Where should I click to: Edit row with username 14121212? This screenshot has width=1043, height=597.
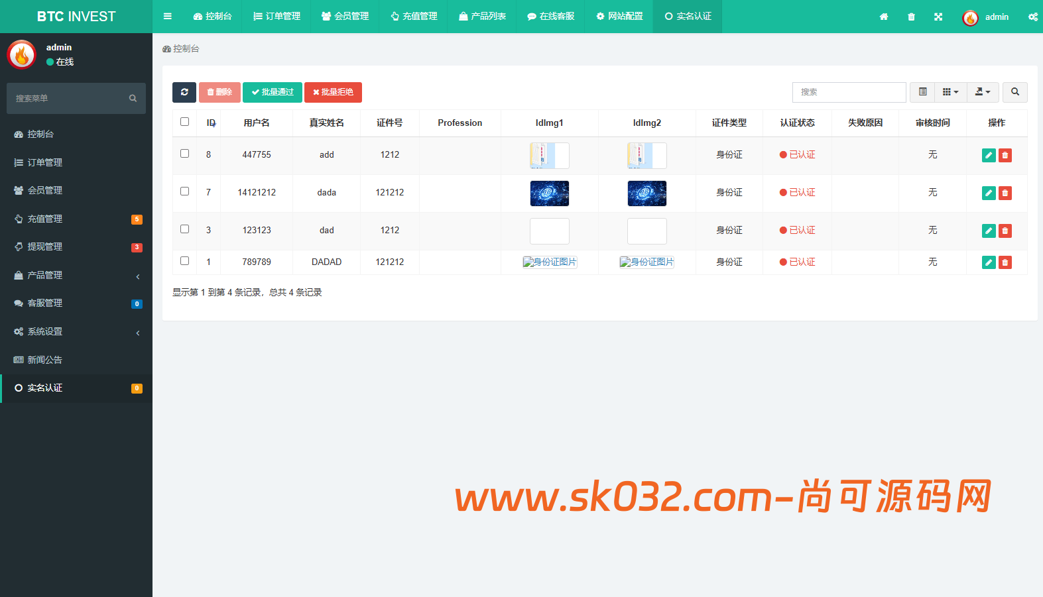[x=989, y=193]
